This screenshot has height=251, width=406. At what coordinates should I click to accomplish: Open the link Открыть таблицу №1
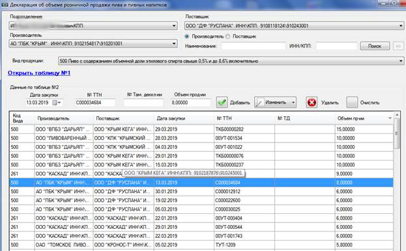[x=39, y=73]
